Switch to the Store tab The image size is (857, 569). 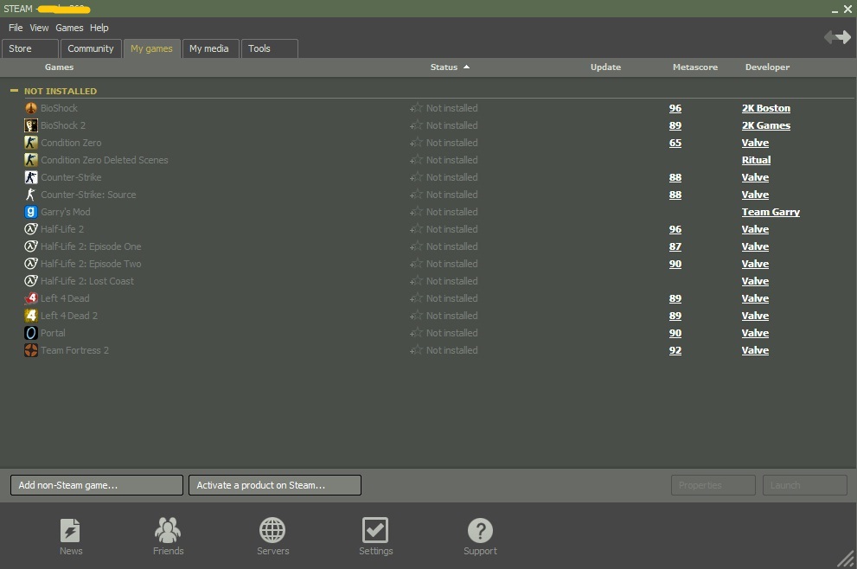[x=30, y=48]
